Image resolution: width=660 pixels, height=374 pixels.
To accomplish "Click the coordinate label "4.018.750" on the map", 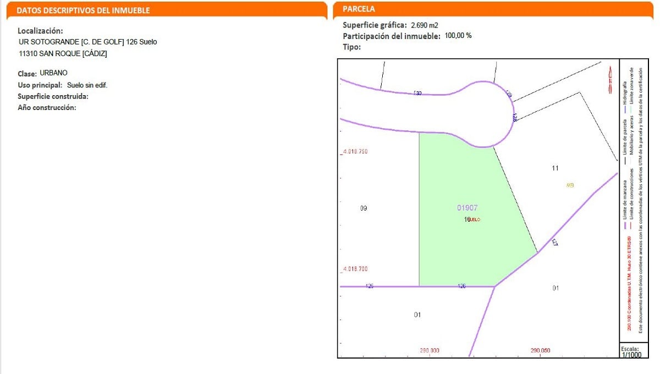I will coord(355,152).
